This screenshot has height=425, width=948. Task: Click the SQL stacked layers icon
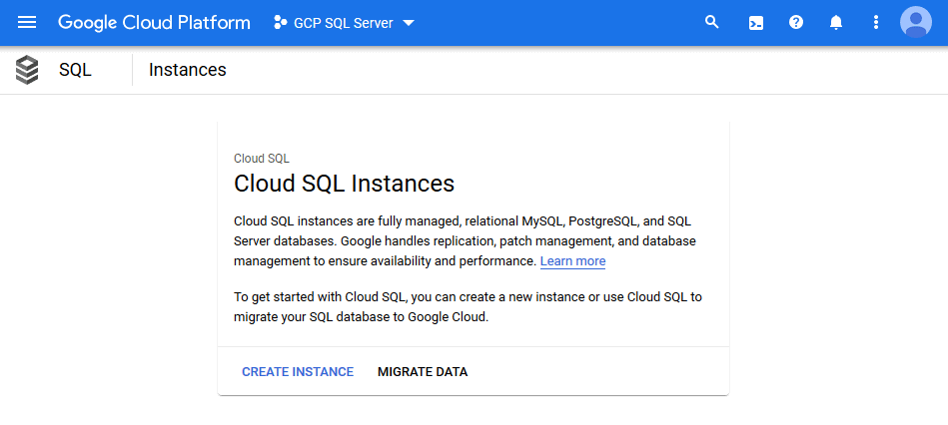click(x=27, y=70)
